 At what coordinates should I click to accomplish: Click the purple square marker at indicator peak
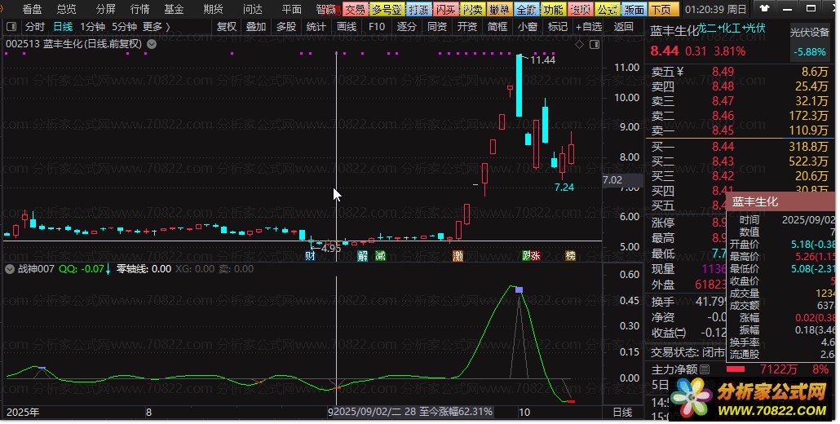pyautogui.click(x=519, y=289)
